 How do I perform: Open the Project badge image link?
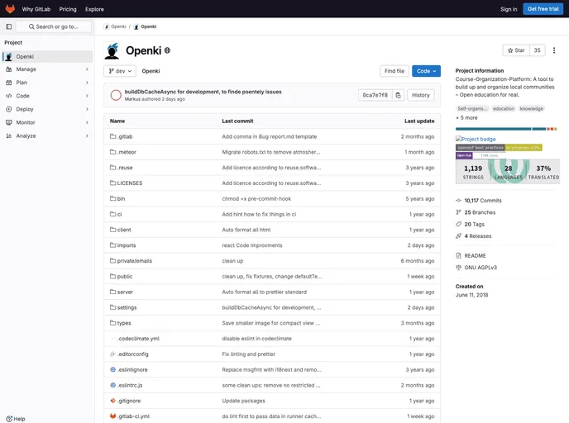click(x=476, y=139)
